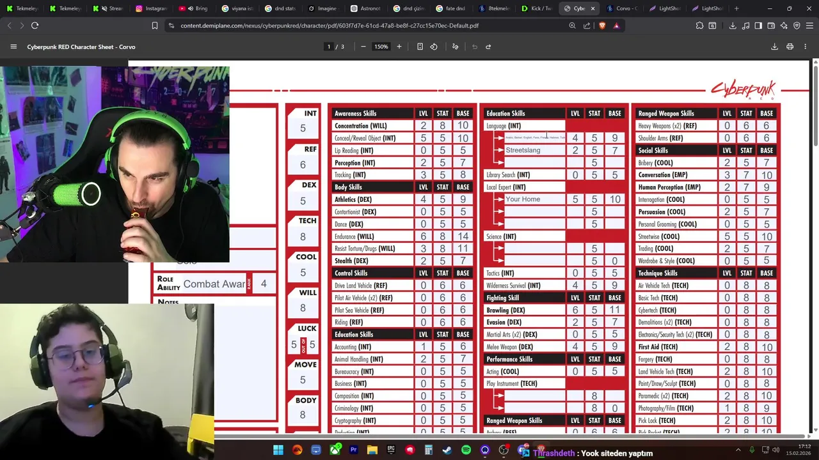Click the Heavy Weapons (x2) (REF) label
Viewport: 819px width, 460px height.
(x=667, y=126)
